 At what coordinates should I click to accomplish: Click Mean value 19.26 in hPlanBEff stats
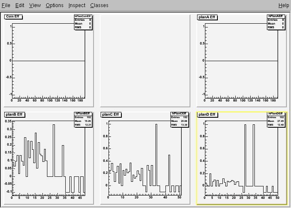click(x=87, y=121)
